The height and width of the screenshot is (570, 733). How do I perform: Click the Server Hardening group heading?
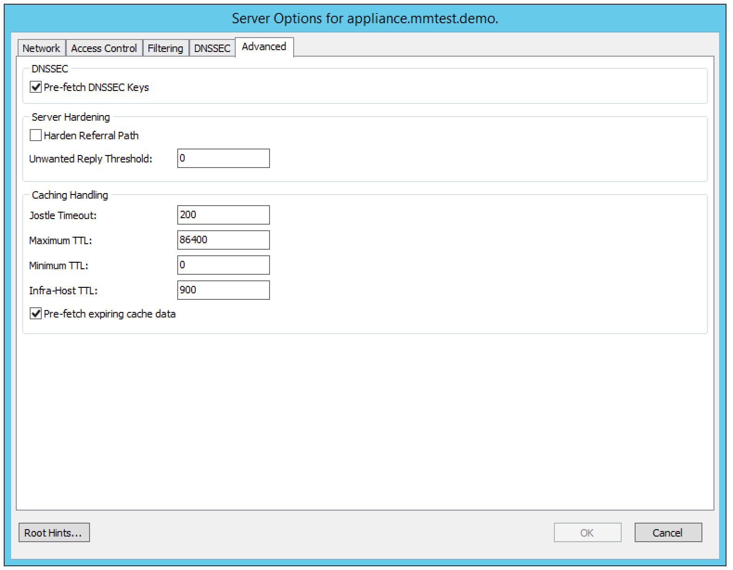pos(71,117)
